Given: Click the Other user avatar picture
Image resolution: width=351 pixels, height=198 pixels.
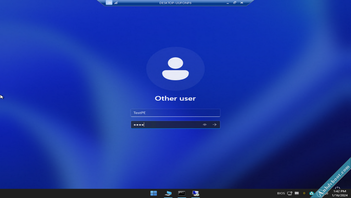Looking at the screenshot, I should click(x=175, y=69).
